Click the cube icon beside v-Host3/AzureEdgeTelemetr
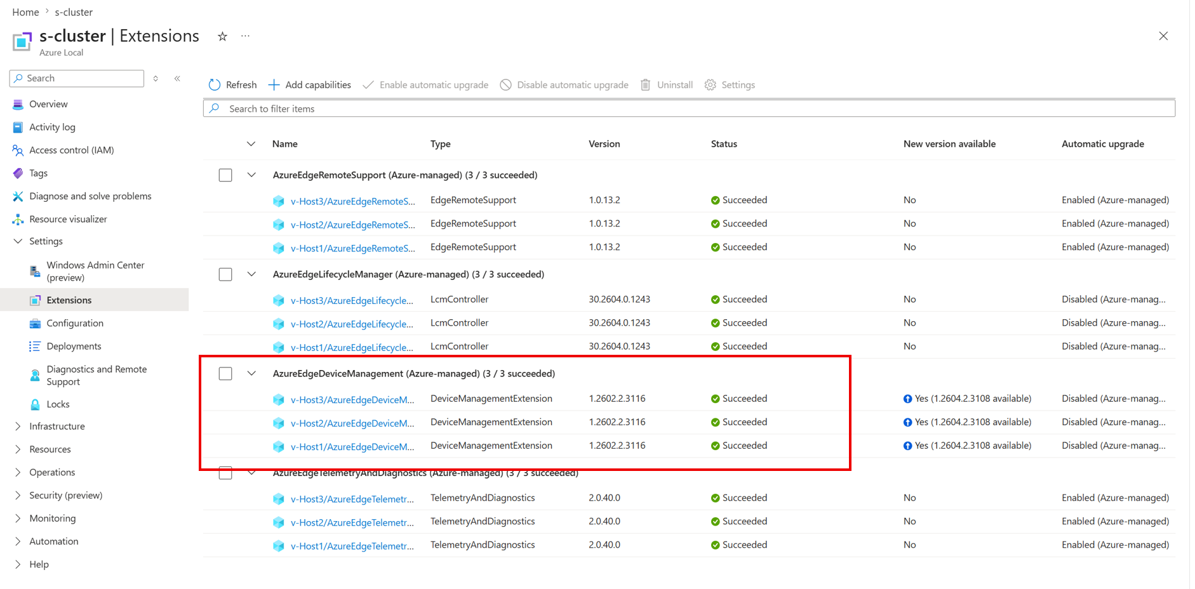Image resolution: width=1195 pixels, height=589 pixels. pos(278,499)
